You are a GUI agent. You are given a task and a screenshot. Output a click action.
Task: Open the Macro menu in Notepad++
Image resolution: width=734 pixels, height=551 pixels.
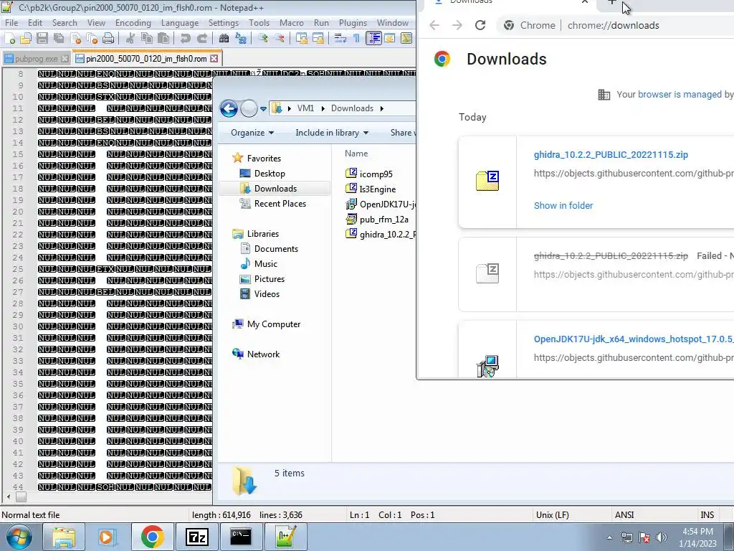pos(291,22)
